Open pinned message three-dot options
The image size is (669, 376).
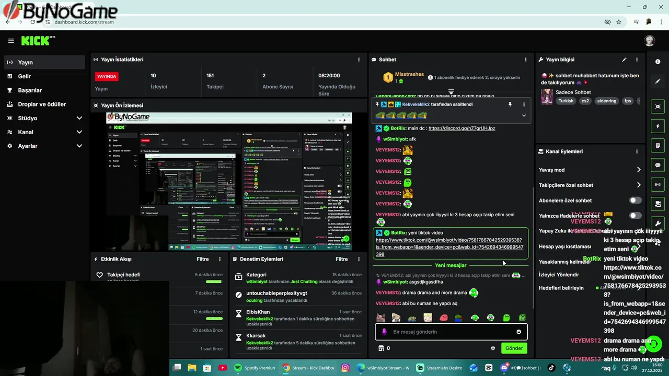(x=524, y=104)
